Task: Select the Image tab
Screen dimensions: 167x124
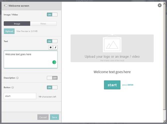Action: tap(17, 24)
